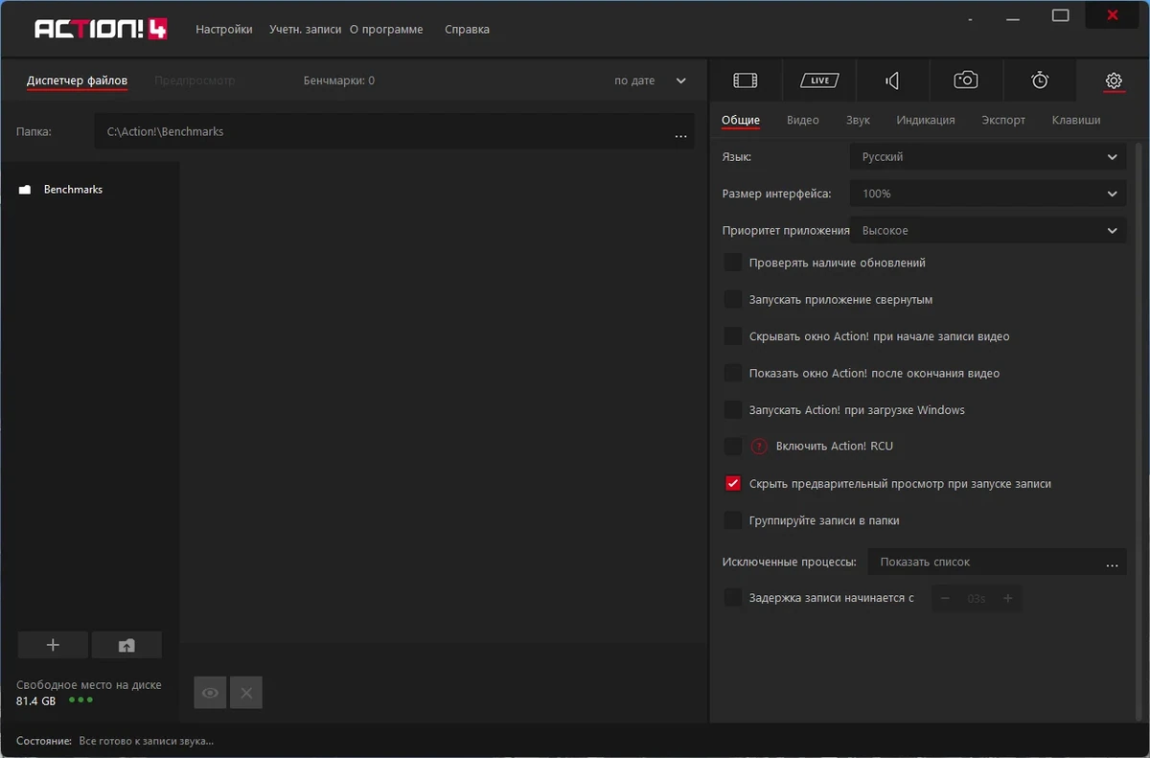Click the plus icon to add folder

coord(53,645)
